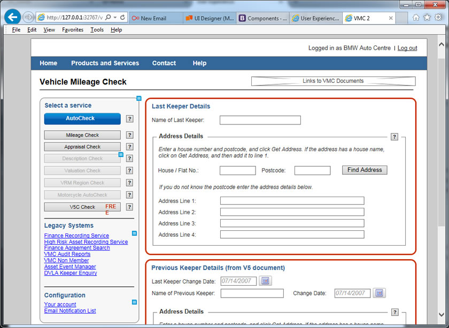The width and height of the screenshot is (449, 328).
Task: Select the Mileage Check service button
Action: pos(82,135)
